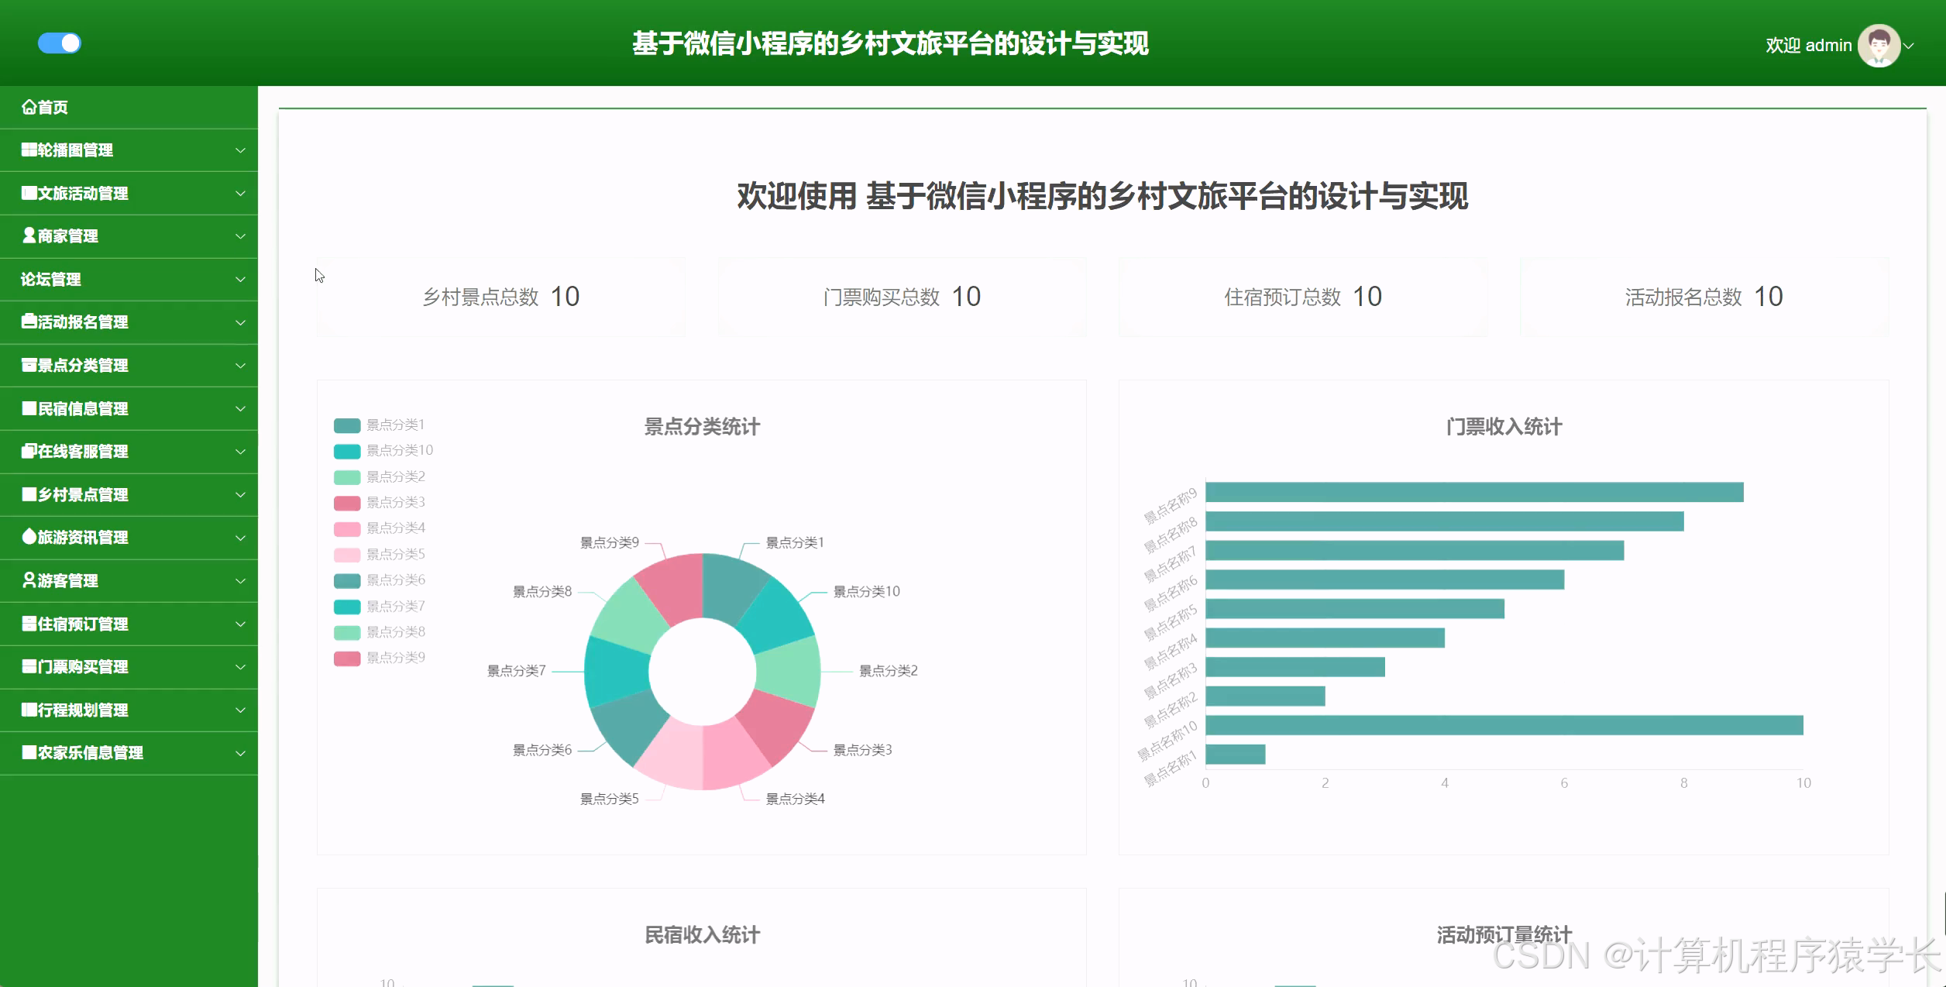Viewport: 1946px width, 987px height.
Task: Click the 乡村景点总数 statistic card
Action: click(x=500, y=297)
